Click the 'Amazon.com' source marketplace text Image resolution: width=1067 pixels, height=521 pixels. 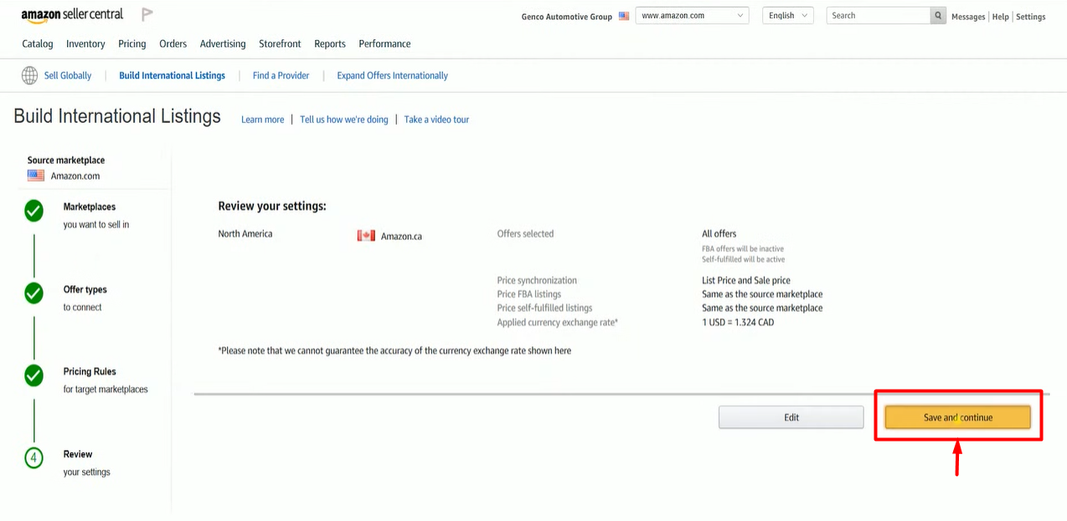point(75,176)
